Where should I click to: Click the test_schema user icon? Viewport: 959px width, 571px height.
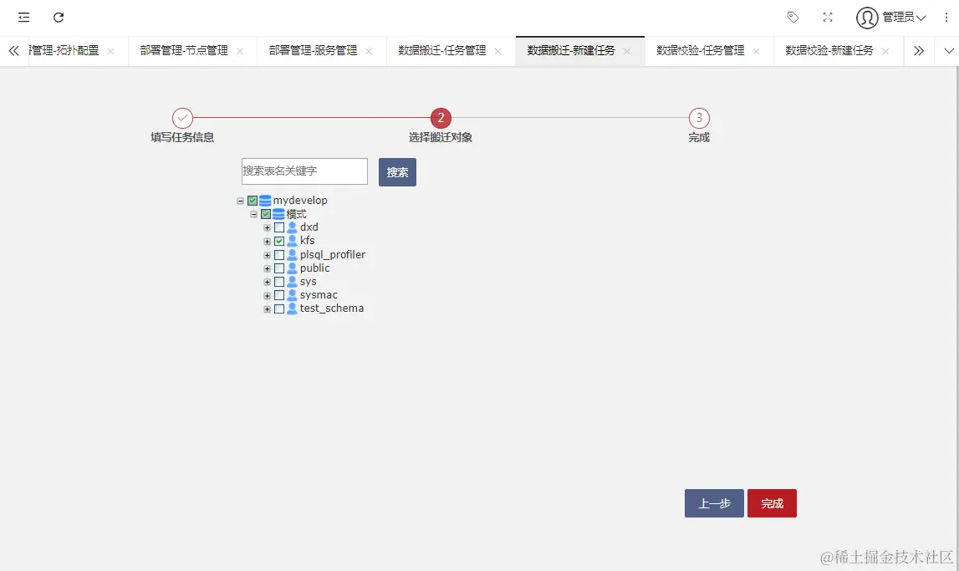pyautogui.click(x=293, y=308)
